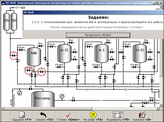
Task: Click valve 9 on the Н-II vessel
Action: [150, 52]
